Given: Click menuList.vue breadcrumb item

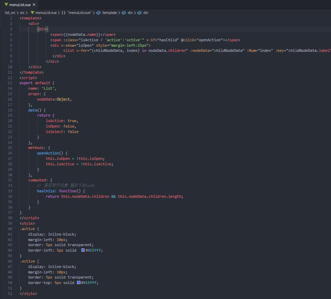Looking at the screenshot, I should pos(46,13).
